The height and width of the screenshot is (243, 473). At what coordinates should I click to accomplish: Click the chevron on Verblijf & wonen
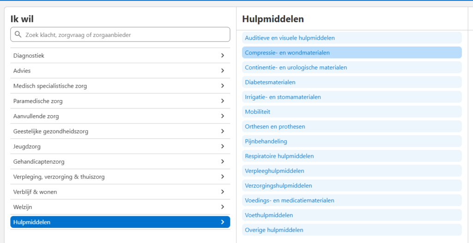[x=223, y=192]
